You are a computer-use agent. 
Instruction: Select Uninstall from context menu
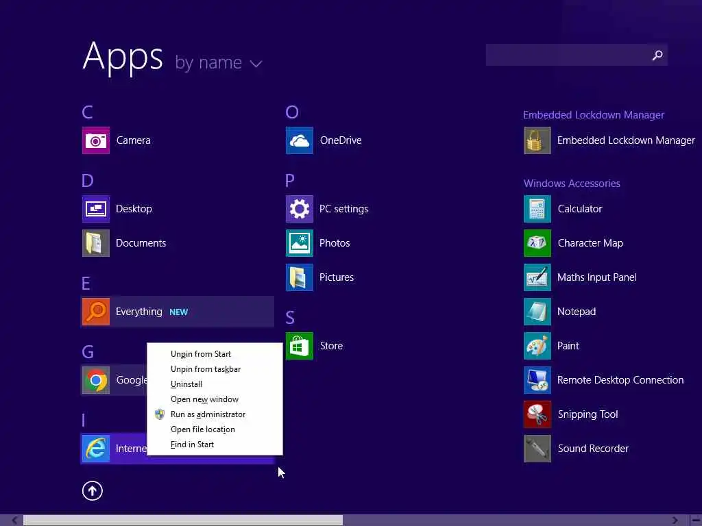(x=186, y=384)
